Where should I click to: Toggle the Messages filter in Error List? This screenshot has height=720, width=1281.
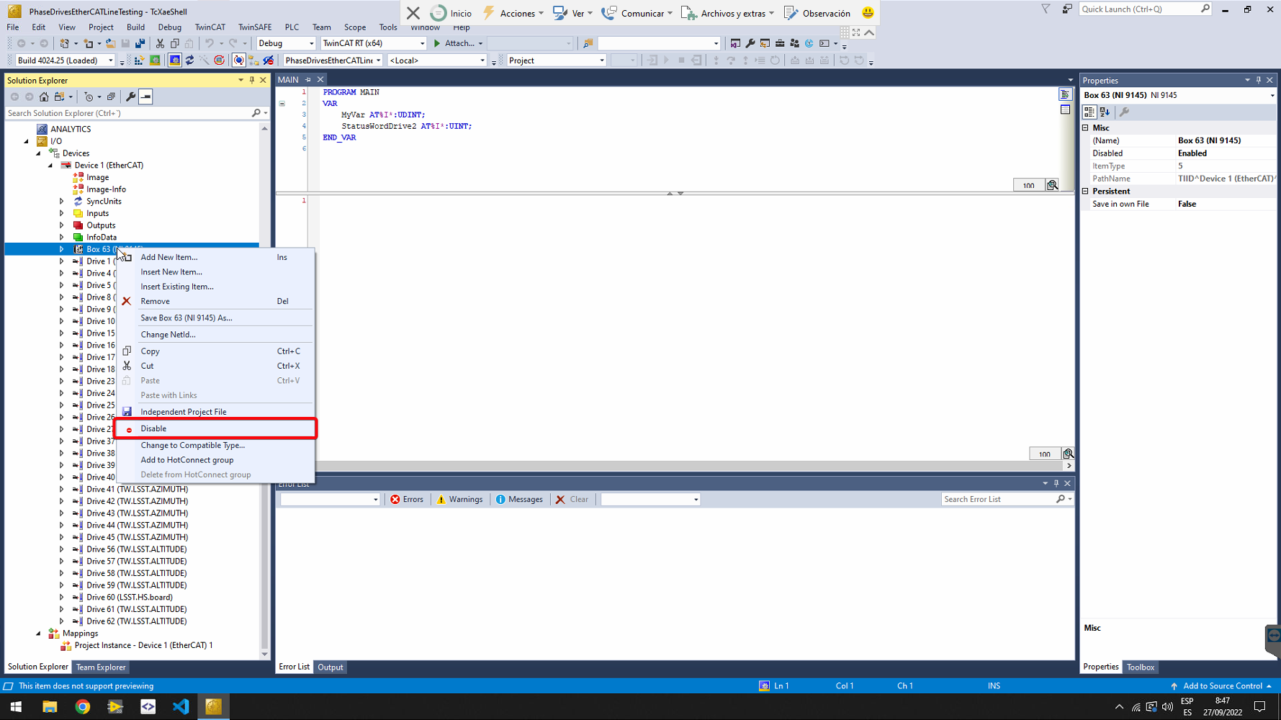coord(519,499)
